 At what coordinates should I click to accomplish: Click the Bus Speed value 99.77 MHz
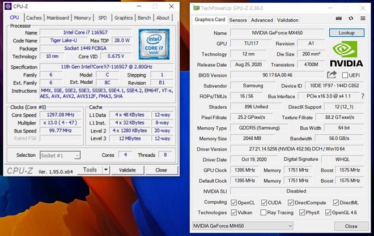point(61,131)
